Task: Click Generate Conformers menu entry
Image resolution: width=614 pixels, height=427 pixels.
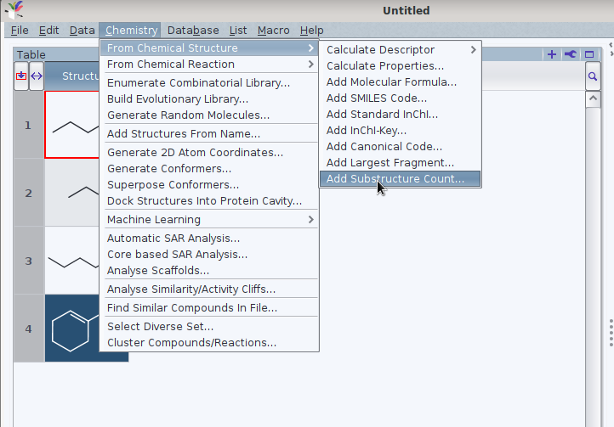Action: (169, 168)
